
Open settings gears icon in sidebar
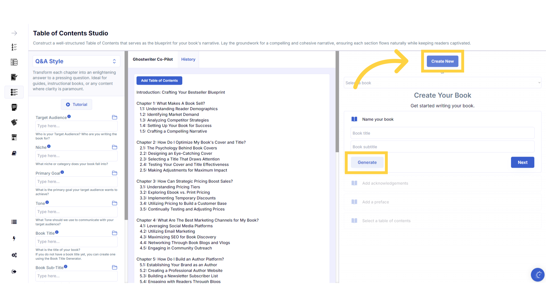pos(14,255)
